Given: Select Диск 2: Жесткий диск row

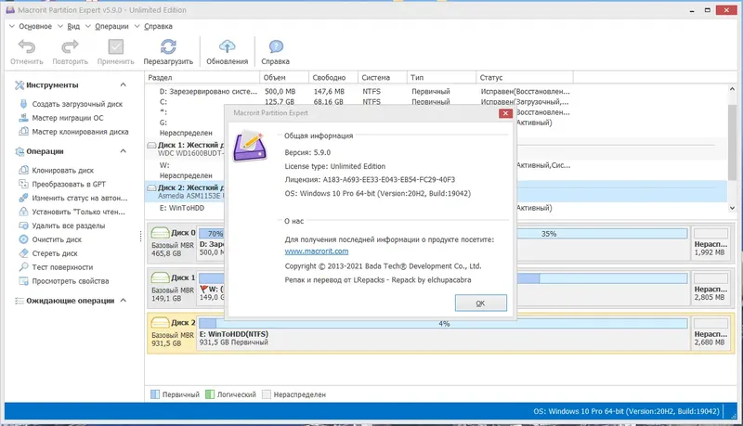Looking at the screenshot, I should point(436,191).
